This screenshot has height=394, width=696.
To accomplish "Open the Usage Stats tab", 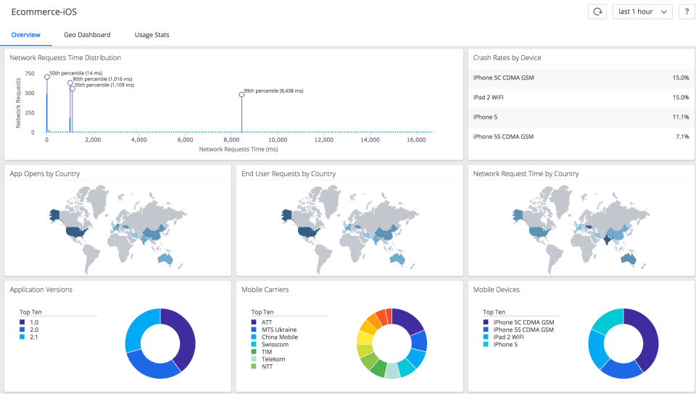I will point(152,35).
